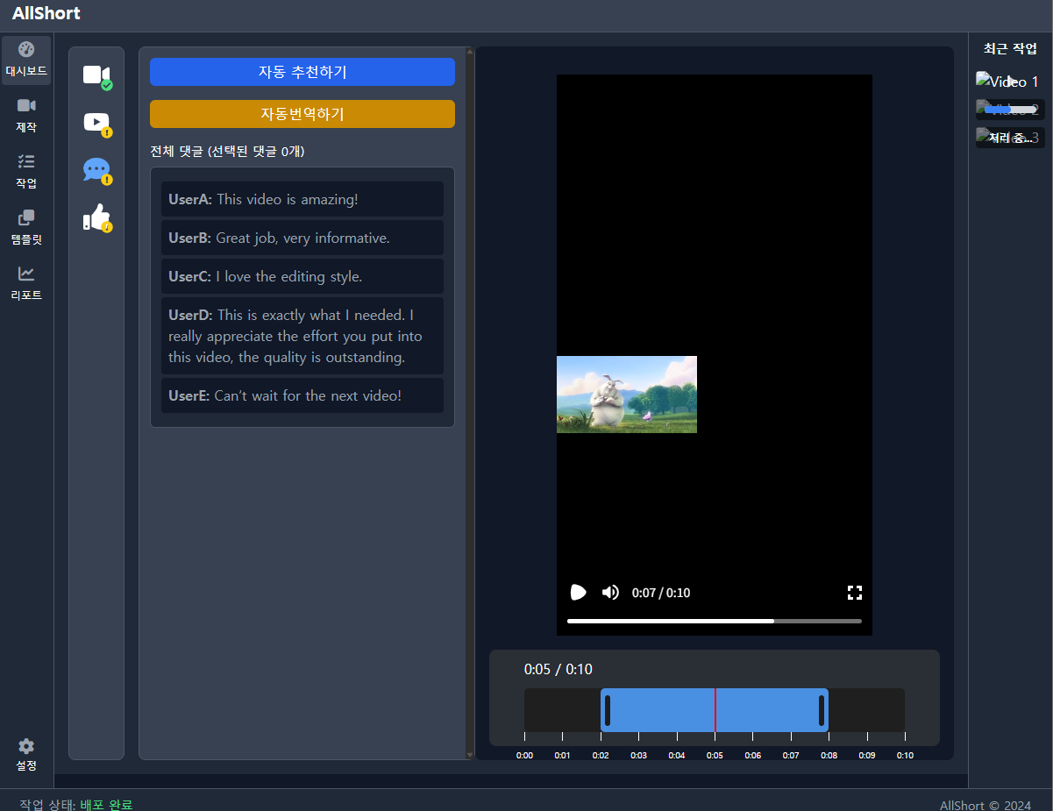The width and height of the screenshot is (1053, 811).
Task: Mute the video with the speaker icon
Action: click(610, 593)
